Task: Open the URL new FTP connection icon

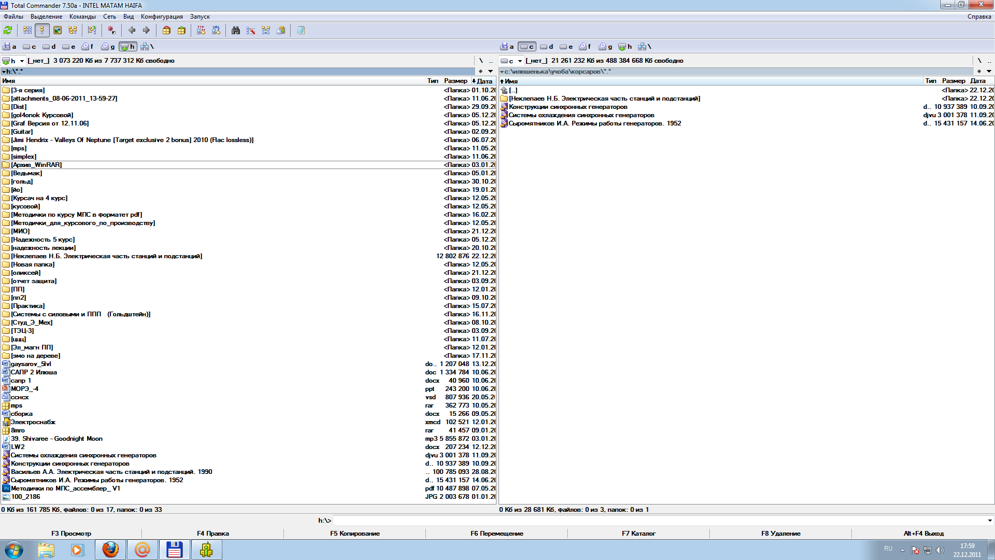Action: tap(216, 31)
